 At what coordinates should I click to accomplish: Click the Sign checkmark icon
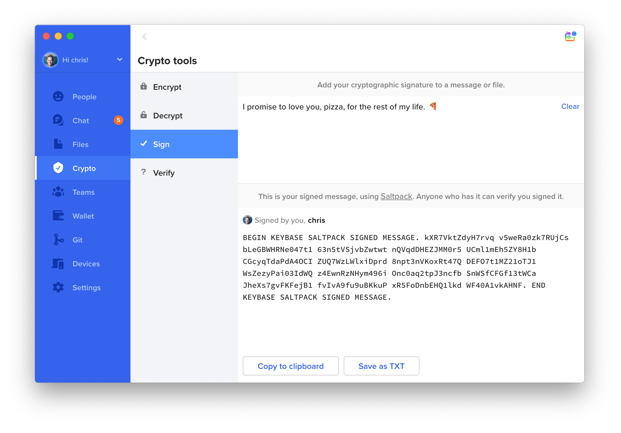[144, 144]
